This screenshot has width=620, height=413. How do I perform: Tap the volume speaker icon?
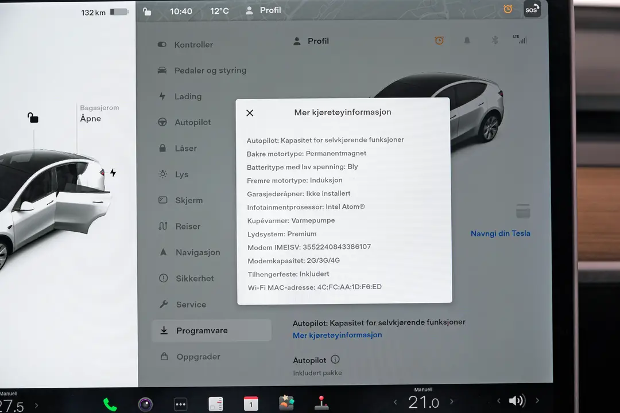click(x=517, y=401)
